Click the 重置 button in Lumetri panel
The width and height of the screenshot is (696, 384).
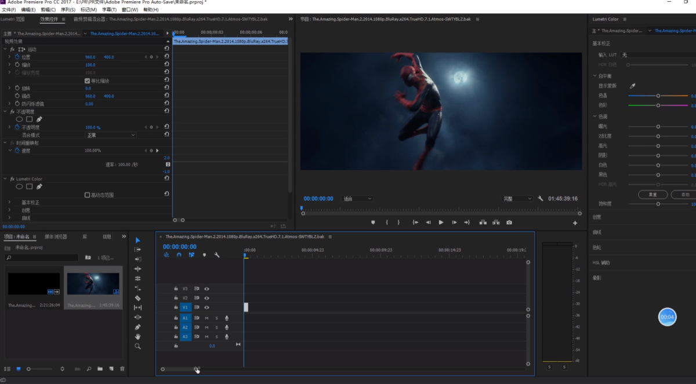(x=652, y=195)
